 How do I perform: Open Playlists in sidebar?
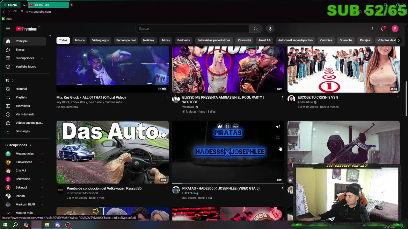(25, 97)
